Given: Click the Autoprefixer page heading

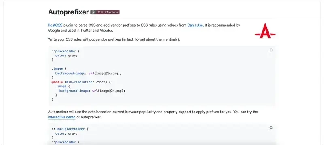Looking at the screenshot, I should coord(68,12).
